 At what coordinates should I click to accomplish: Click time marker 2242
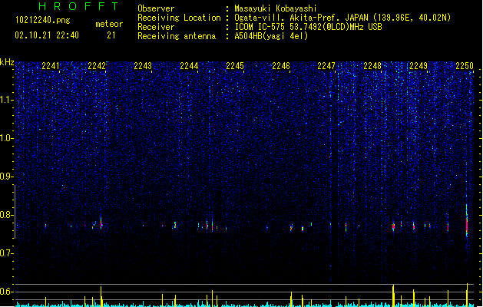pos(97,66)
